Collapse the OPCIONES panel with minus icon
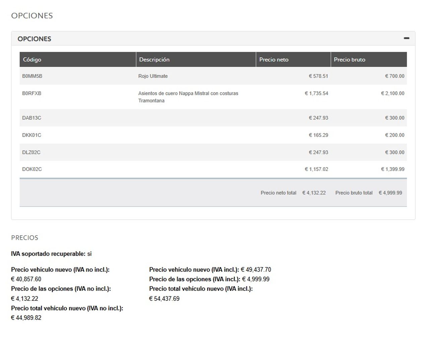Image resolution: width=429 pixels, height=341 pixels. [406, 39]
